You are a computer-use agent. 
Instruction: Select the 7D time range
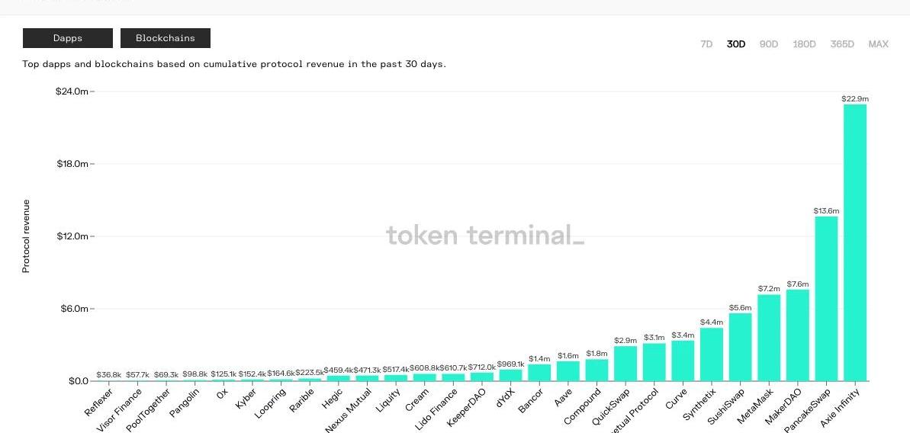(x=706, y=44)
